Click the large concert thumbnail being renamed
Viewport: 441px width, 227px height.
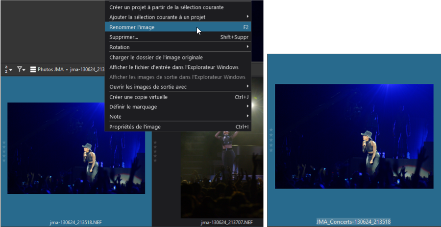[x=354, y=136]
